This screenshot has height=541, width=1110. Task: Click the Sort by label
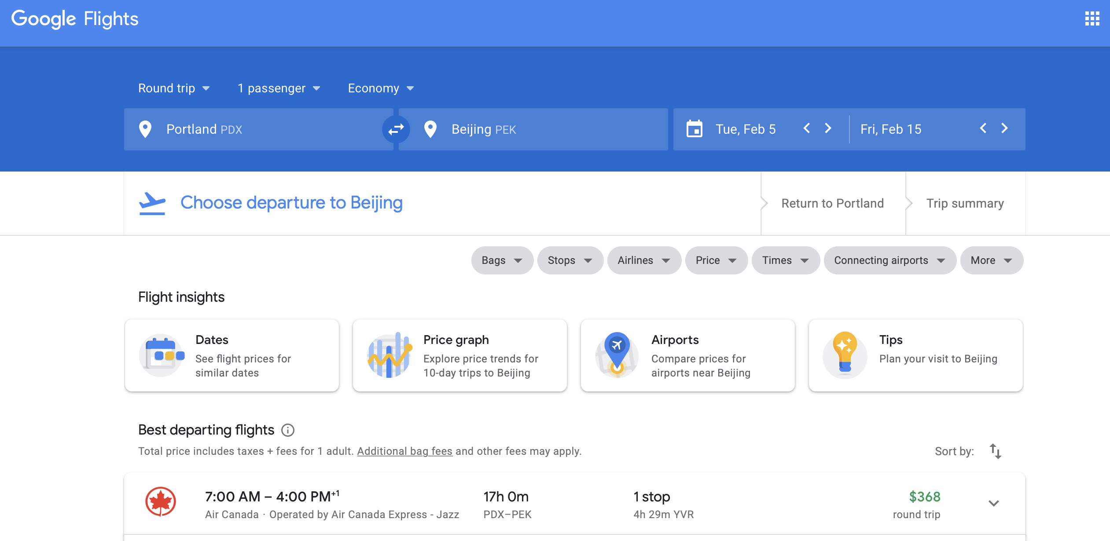(x=954, y=451)
